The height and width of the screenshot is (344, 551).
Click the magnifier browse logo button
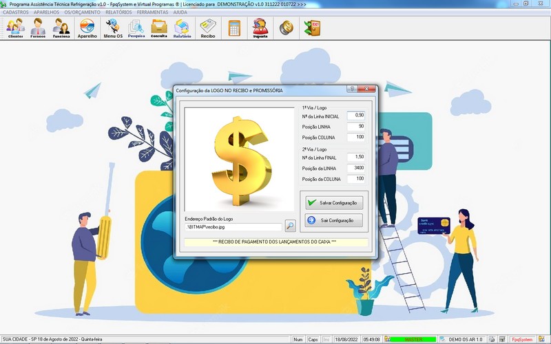tap(290, 226)
